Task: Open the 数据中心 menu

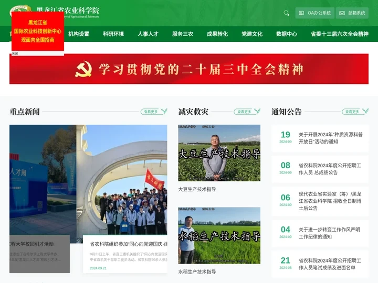Action: tap(287, 34)
